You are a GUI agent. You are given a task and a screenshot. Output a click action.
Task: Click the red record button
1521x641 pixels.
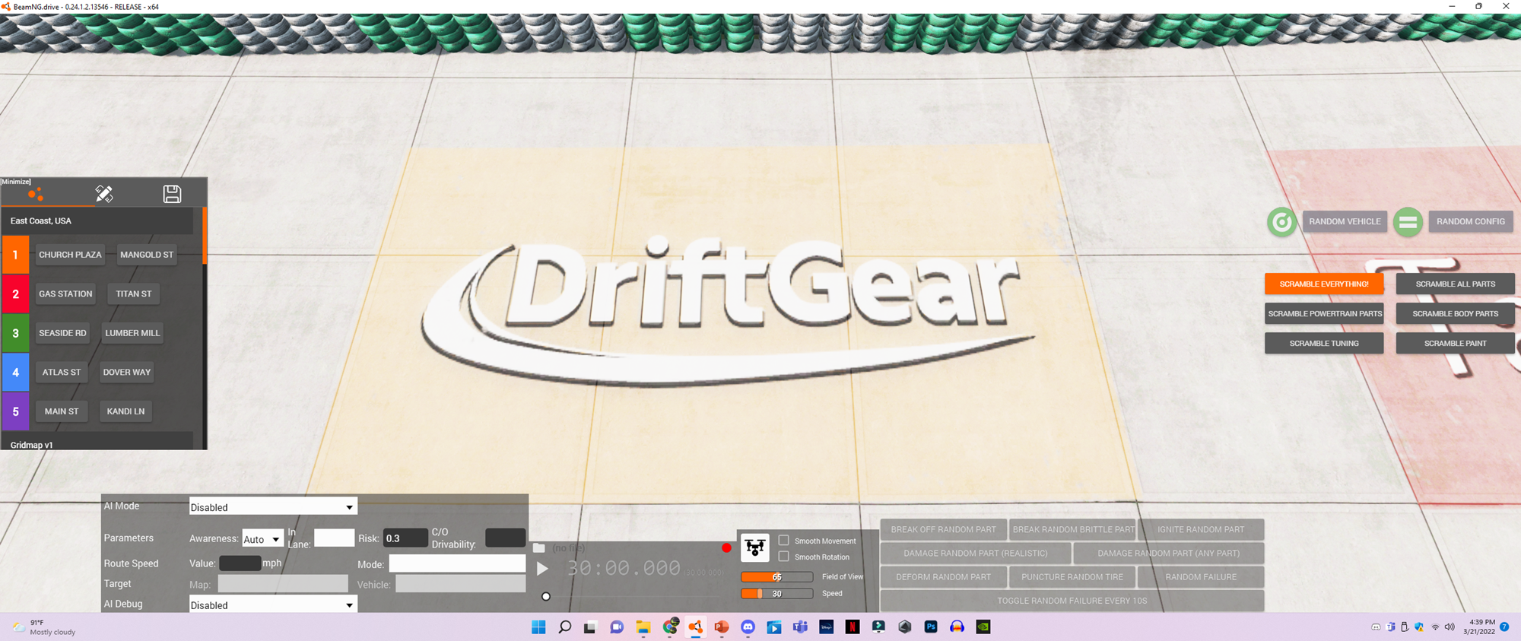726,547
